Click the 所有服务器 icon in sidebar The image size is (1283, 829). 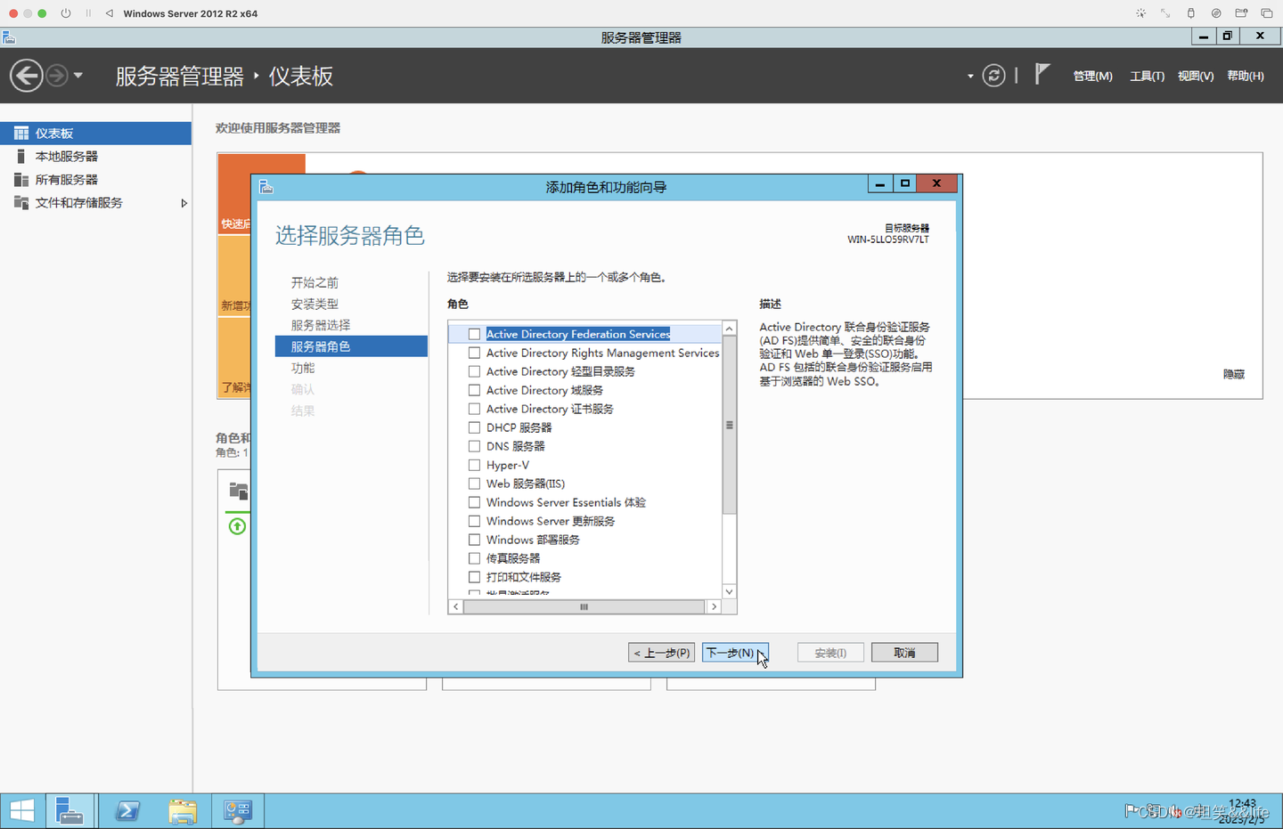pos(21,179)
